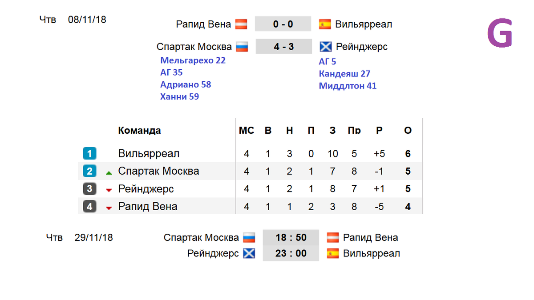Click the О points column header

[x=408, y=131]
